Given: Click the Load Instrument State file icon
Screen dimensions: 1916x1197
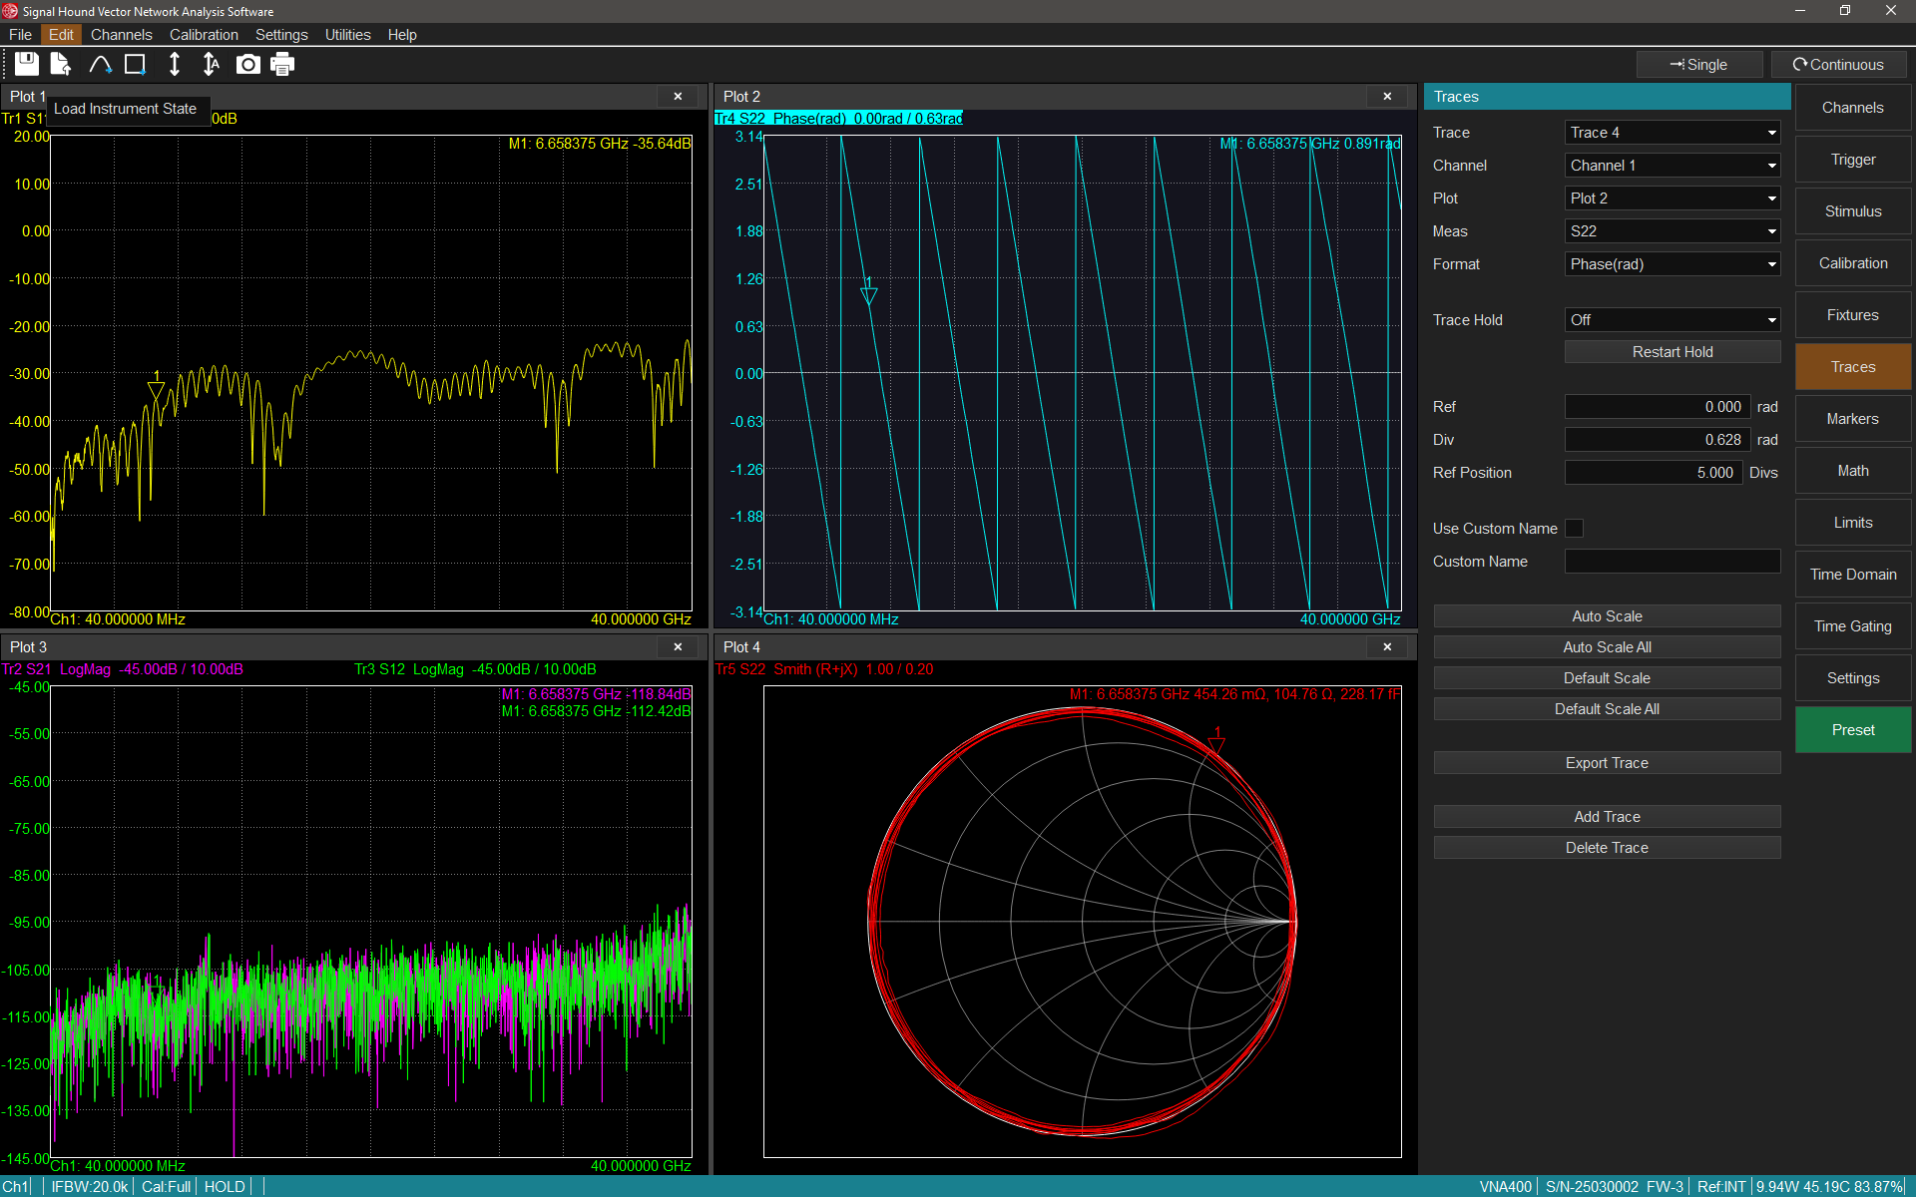Looking at the screenshot, I should [61, 65].
